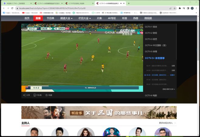200x137 pixels.
Task: Click the second host portrait thumbnail
Action: coord(60,132)
